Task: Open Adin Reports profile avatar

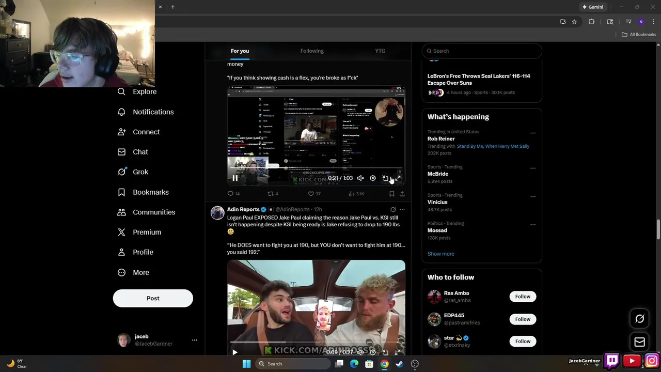Action: [x=217, y=212]
